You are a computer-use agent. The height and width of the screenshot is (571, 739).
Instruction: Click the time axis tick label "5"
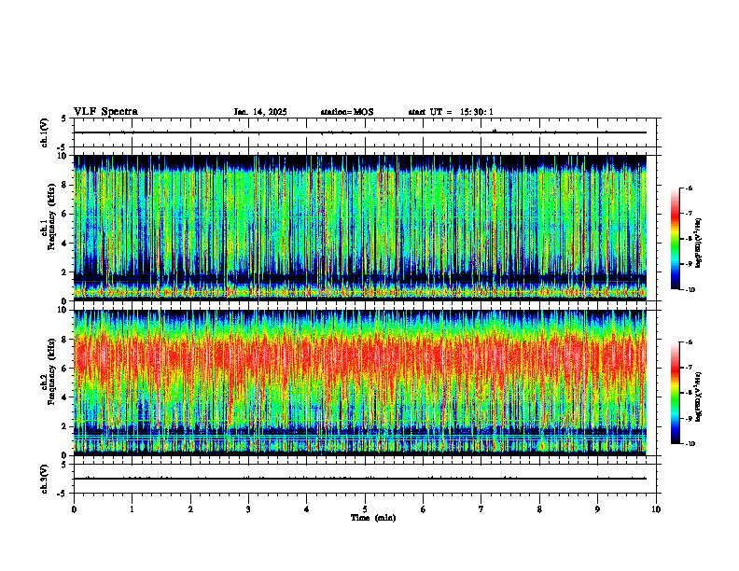[365, 509]
